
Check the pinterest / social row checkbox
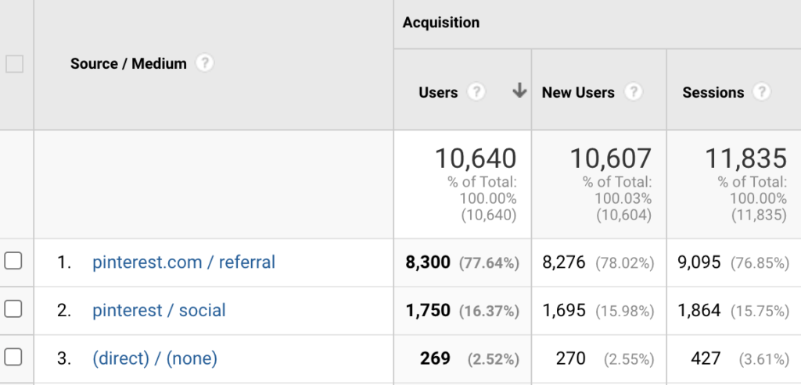13,309
